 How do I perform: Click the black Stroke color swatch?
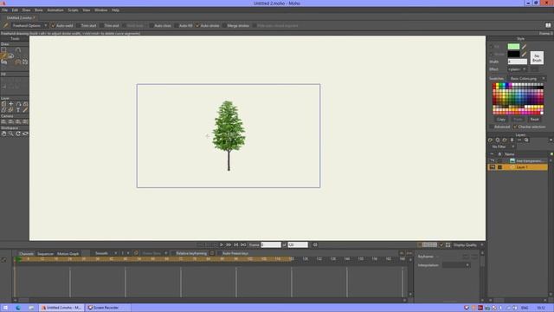513,54
